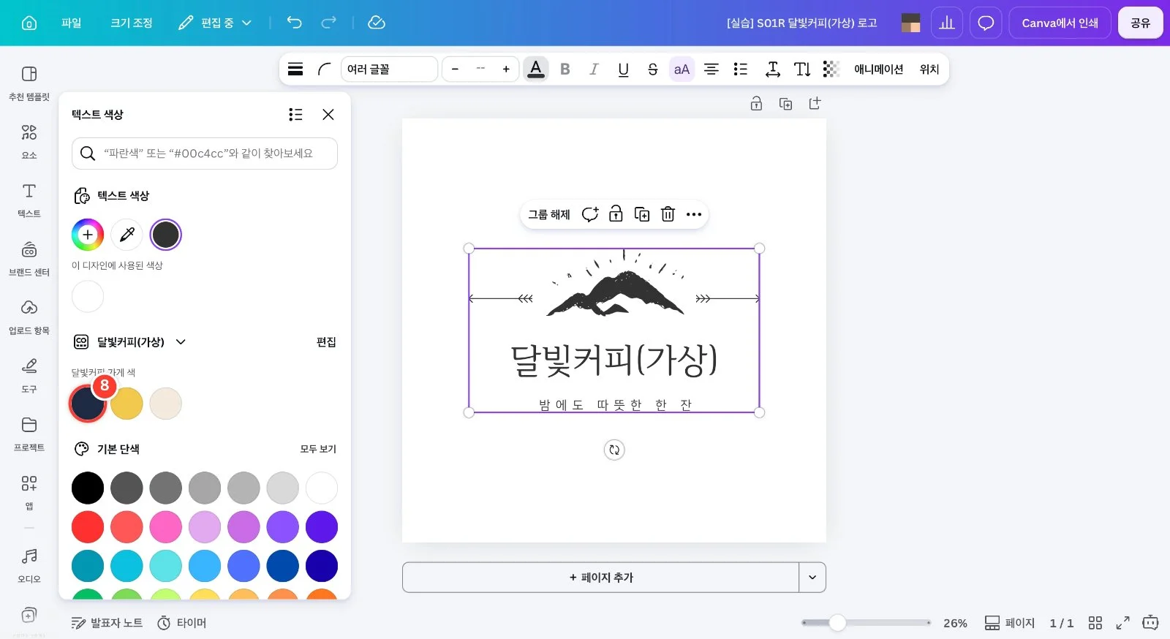
Task: Check cloud save status icon
Action: [377, 23]
